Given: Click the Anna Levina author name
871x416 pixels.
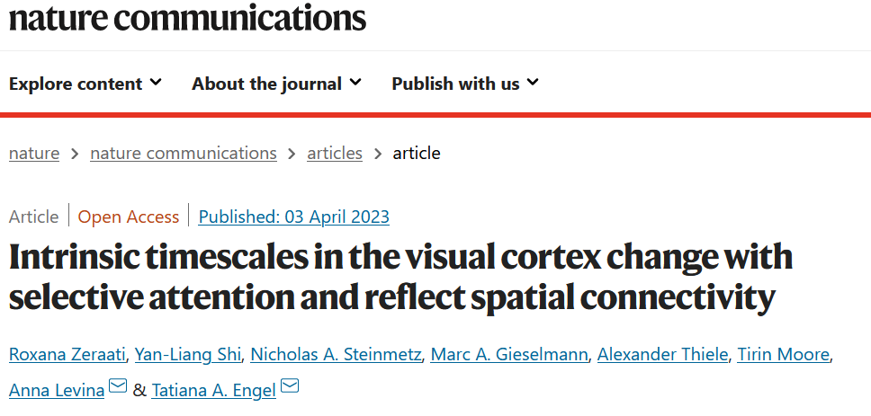Looking at the screenshot, I should [57, 390].
